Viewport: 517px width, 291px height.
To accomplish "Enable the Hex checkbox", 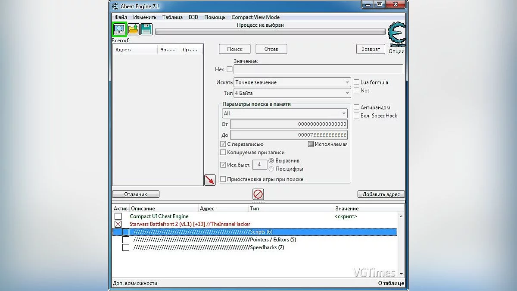I will [230, 69].
